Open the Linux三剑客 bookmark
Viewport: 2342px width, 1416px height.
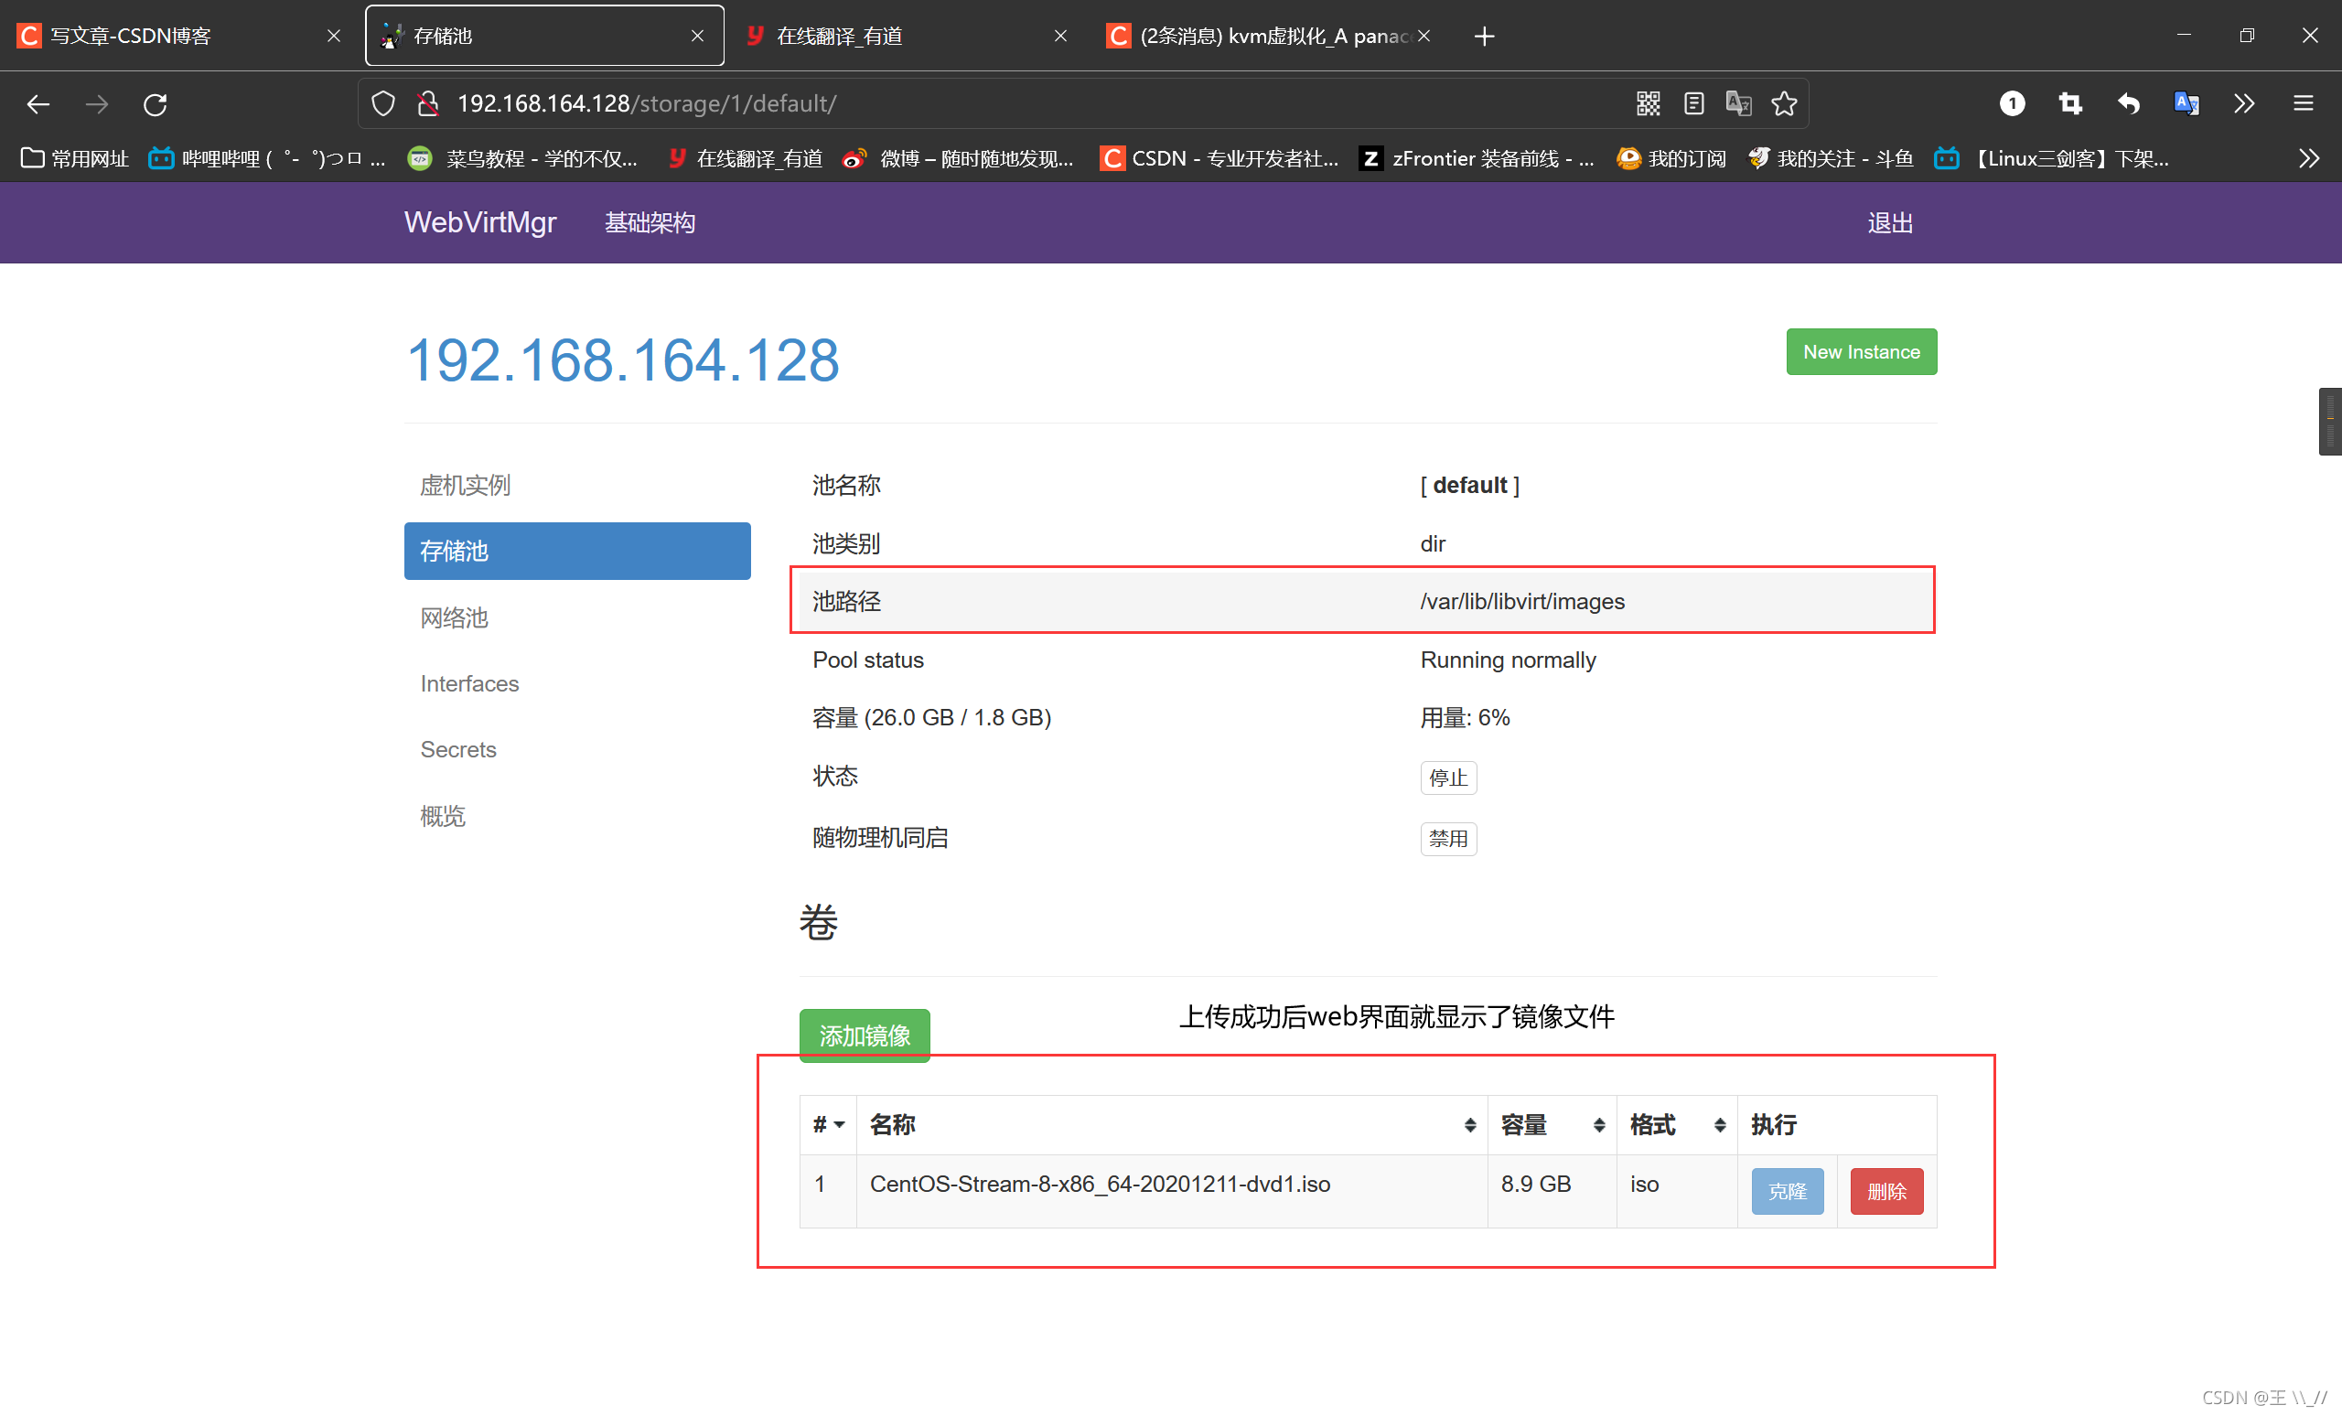[x=2053, y=157]
